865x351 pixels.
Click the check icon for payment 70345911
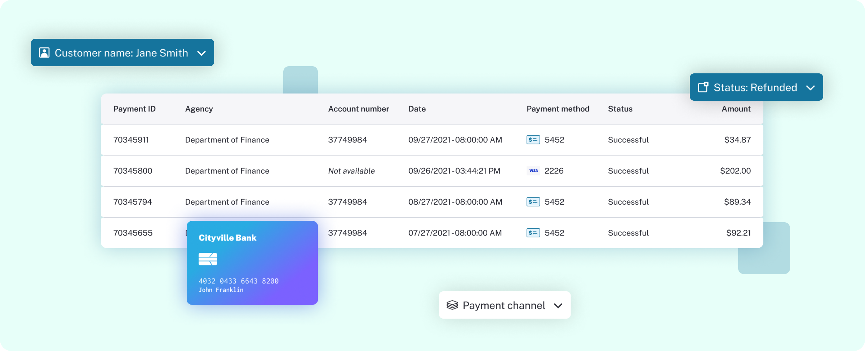(533, 140)
